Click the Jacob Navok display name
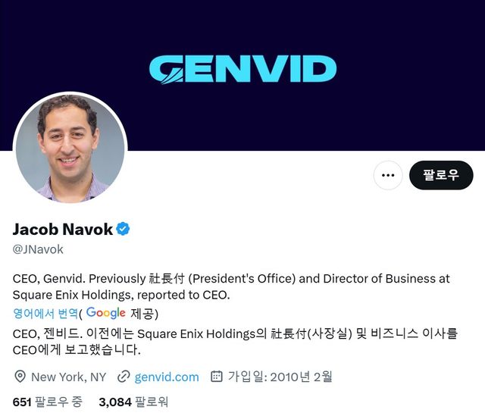This screenshot has height=416, width=485. 63,229
